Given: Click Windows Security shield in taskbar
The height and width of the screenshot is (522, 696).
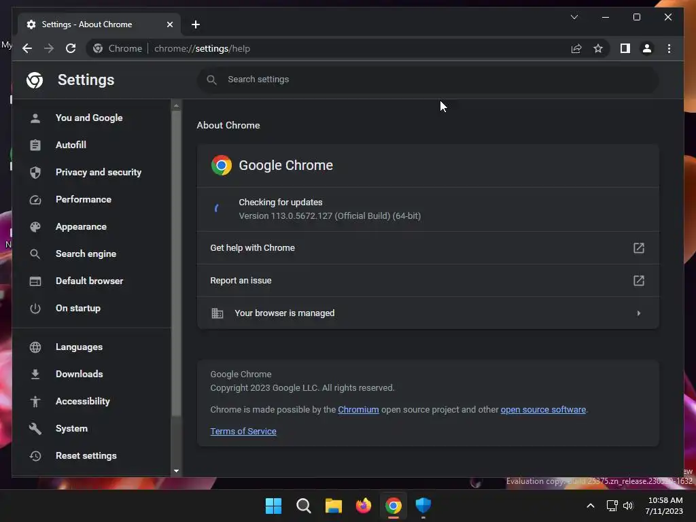Looking at the screenshot, I should [423, 506].
